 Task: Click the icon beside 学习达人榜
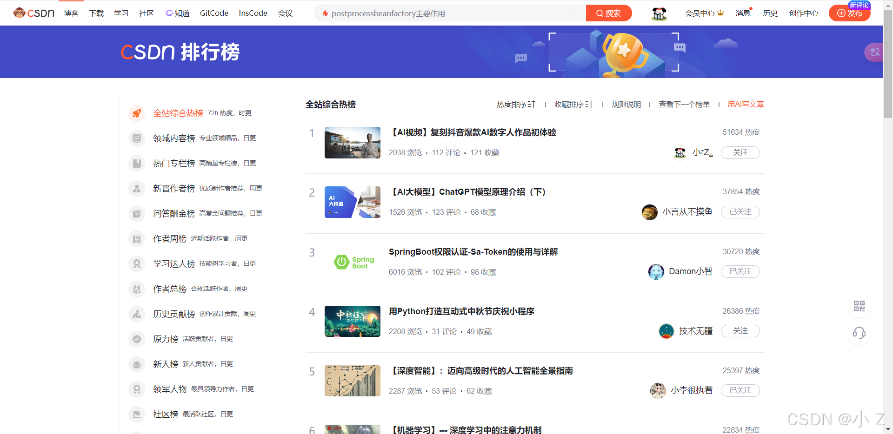coord(137,263)
